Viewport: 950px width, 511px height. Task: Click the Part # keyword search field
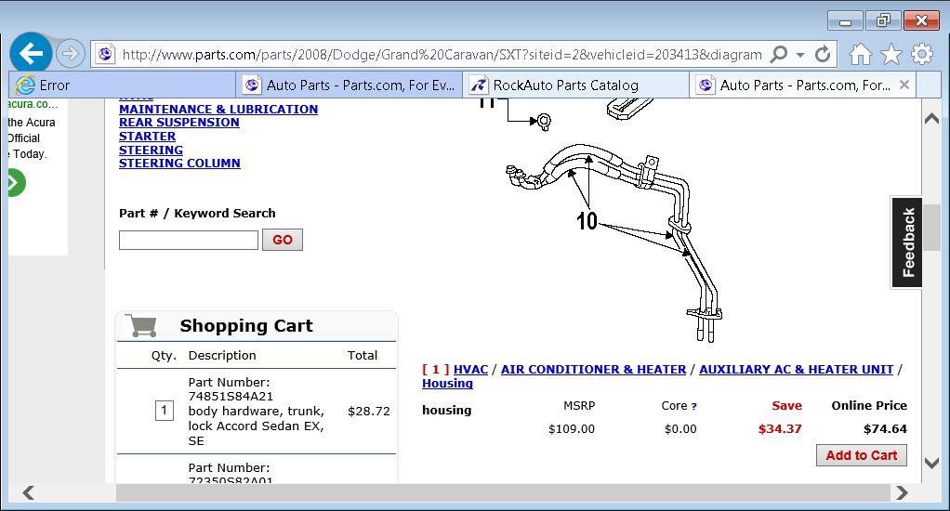(x=189, y=240)
